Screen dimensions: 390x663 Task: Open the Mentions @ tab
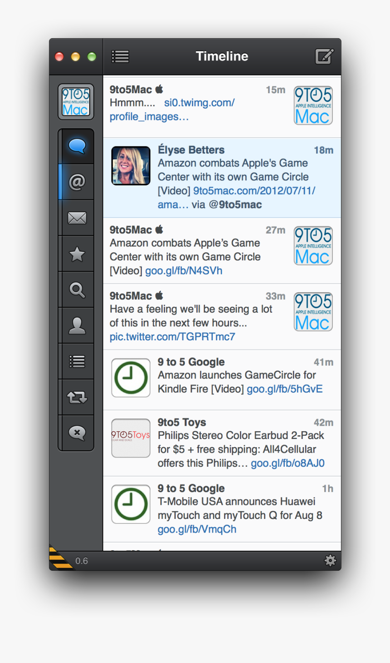tap(77, 182)
